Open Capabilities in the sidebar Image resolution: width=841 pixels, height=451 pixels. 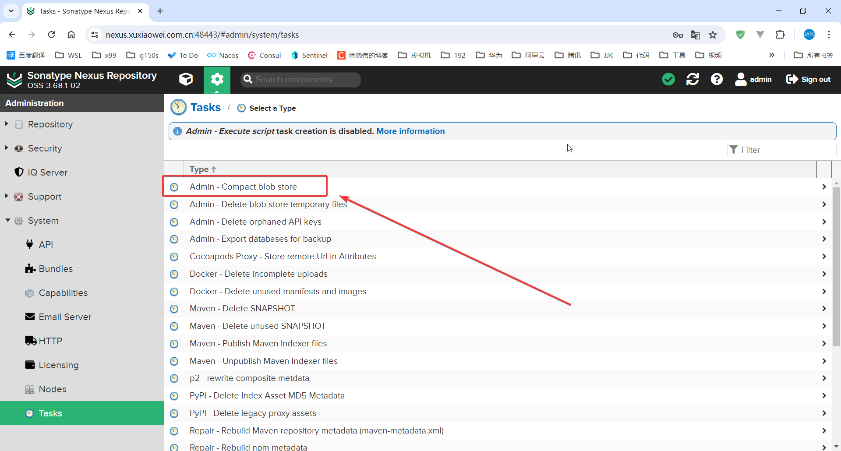63,293
